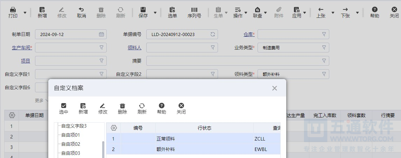Expand the 应用 dropdown arrow
Viewport: 401px width, 158px height.
click(304, 13)
